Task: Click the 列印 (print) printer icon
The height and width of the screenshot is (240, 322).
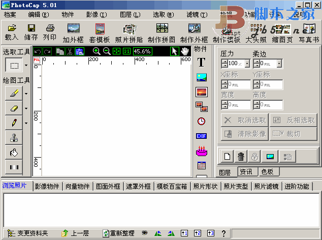Action: pyautogui.click(x=50, y=28)
